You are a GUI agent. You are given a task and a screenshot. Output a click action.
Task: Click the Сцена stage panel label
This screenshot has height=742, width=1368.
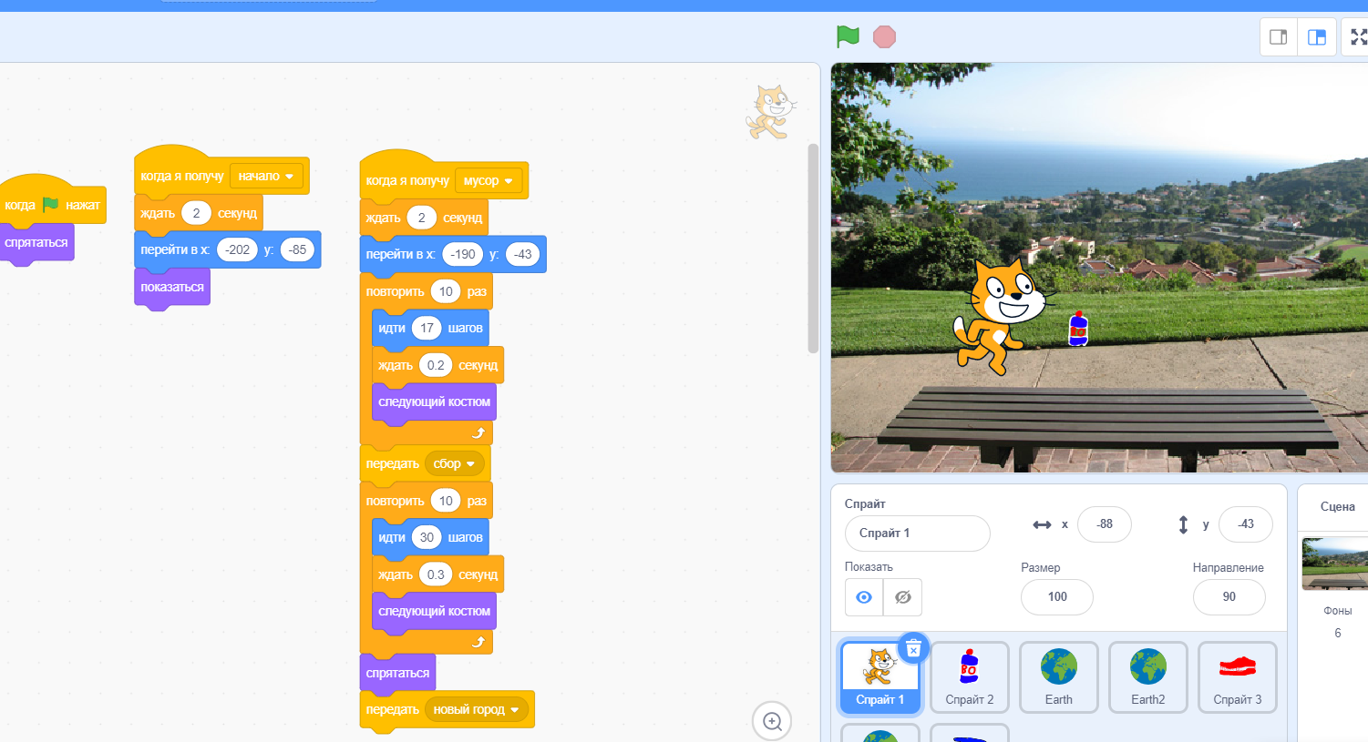point(1337,507)
